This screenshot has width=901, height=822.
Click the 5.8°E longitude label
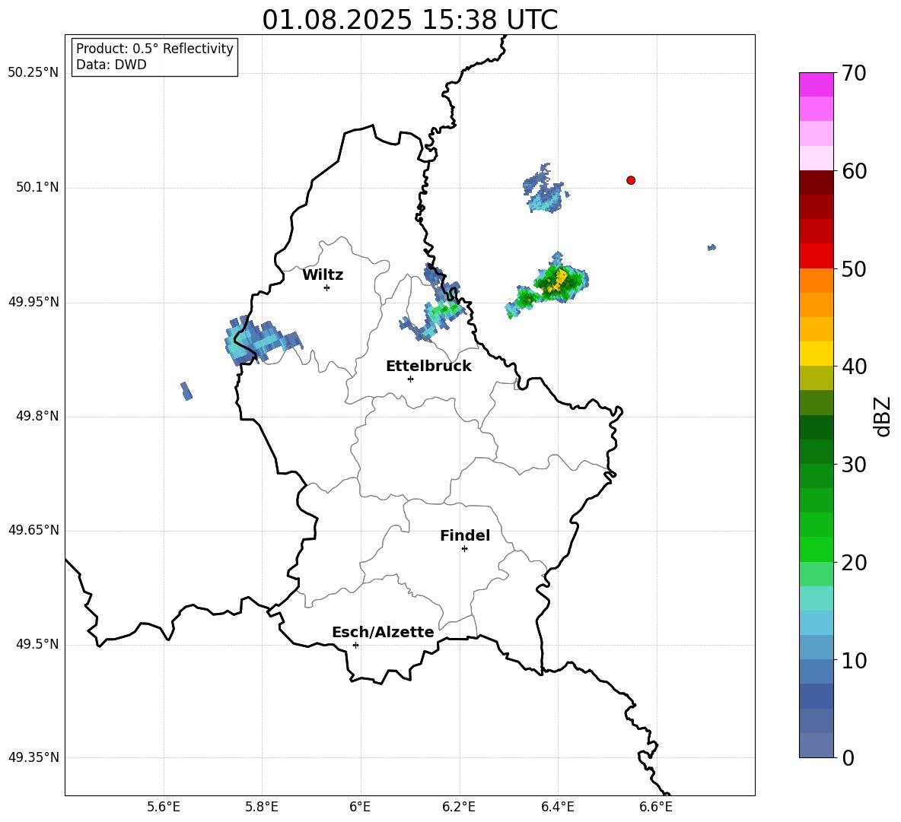(x=262, y=807)
